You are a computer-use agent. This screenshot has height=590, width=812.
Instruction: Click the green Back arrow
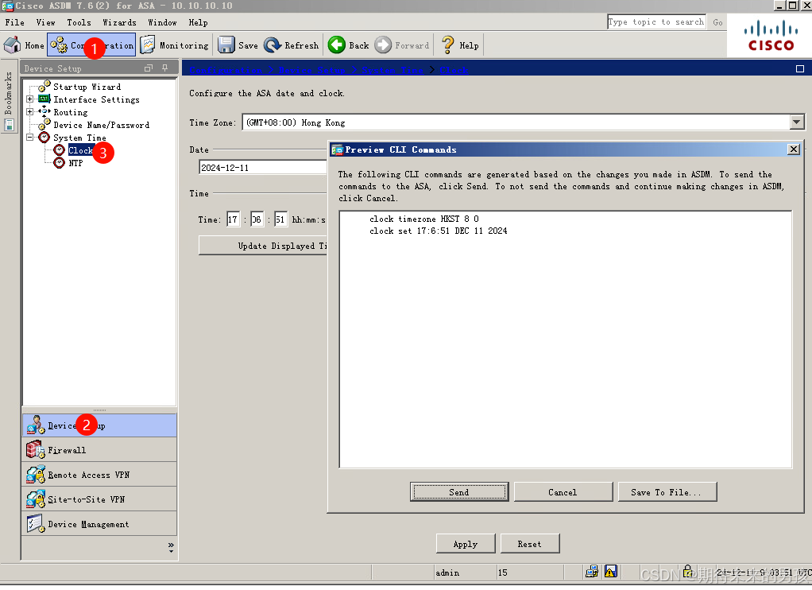click(337, 45)
